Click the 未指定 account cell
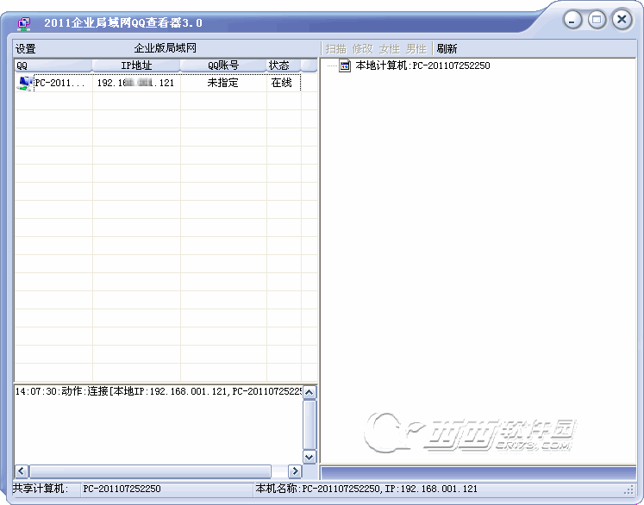 click(222, 83)
